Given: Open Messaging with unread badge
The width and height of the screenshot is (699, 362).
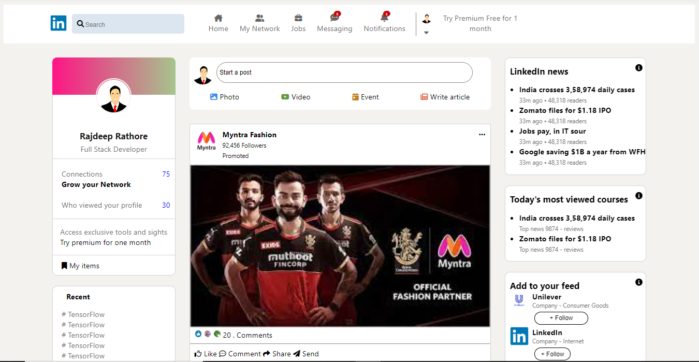Looking at the screenshot, I should tap(334, 18).
